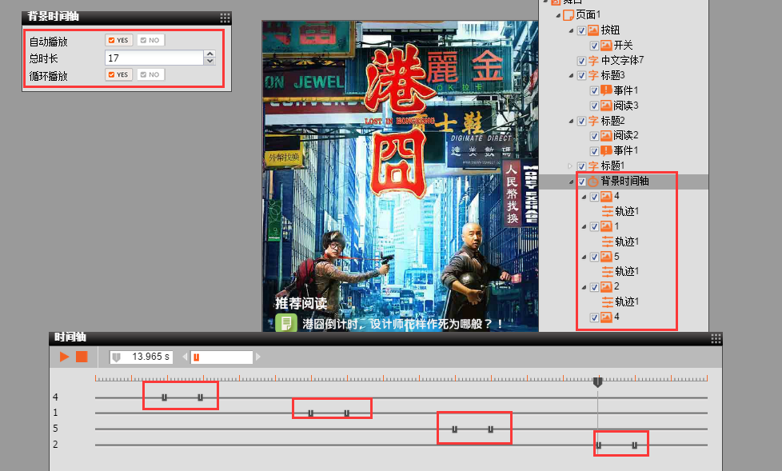Click the image icon of layer 1
The width and height of the screenshot is (782, 471).
pyautogui.click(x=606, y=226)
